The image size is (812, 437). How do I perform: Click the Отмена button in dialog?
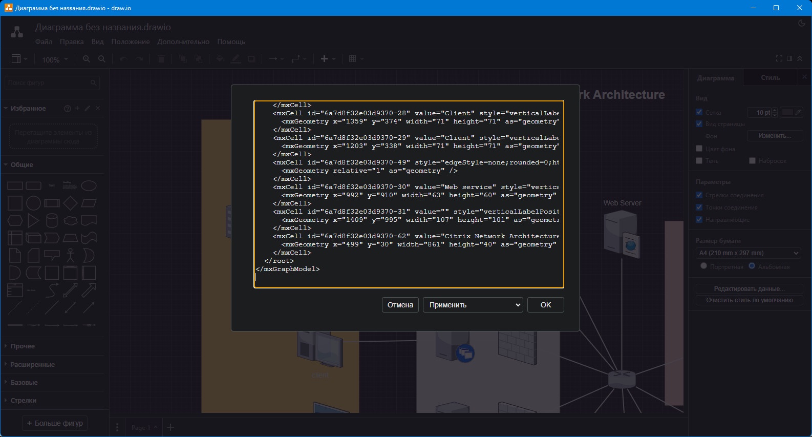pos(400,305)
